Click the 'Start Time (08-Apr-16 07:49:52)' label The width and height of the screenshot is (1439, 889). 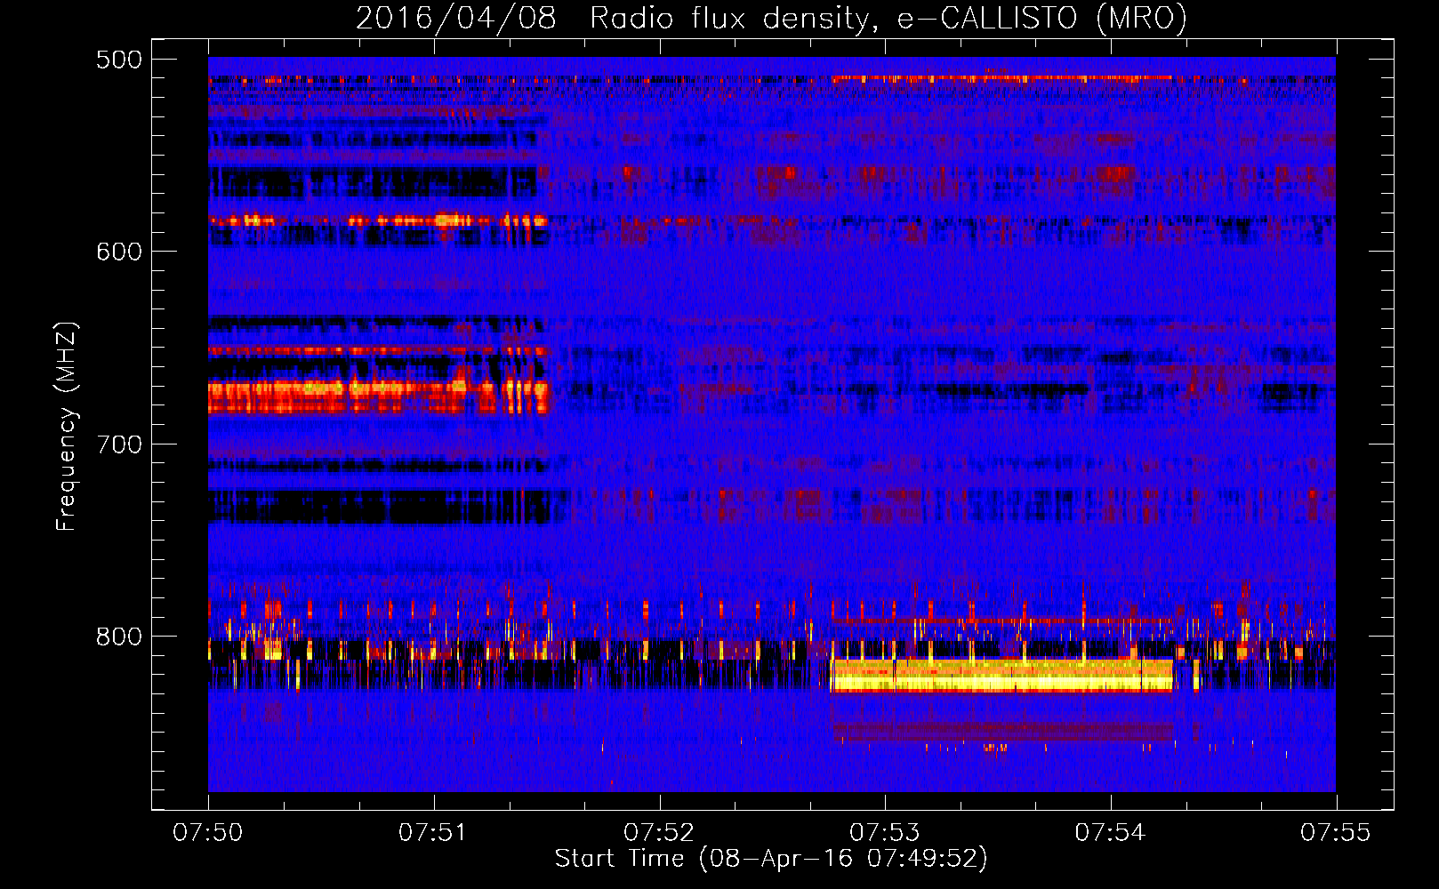pyautogui.click(x=771, y=859)
